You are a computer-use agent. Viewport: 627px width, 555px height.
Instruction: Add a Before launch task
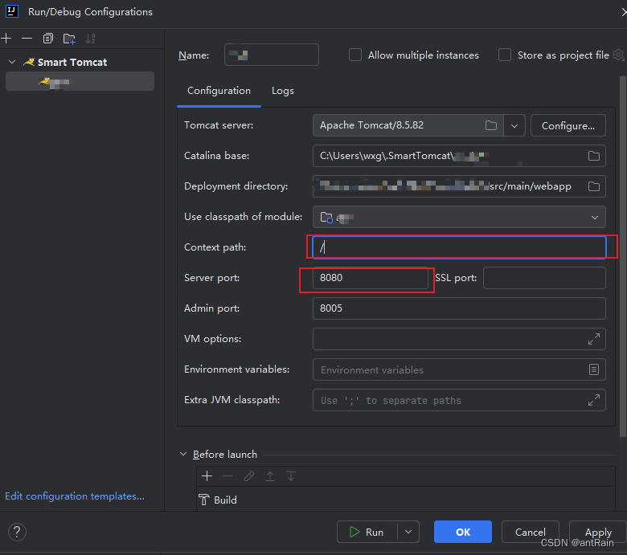pyautogui.click(x=207, y=475)
